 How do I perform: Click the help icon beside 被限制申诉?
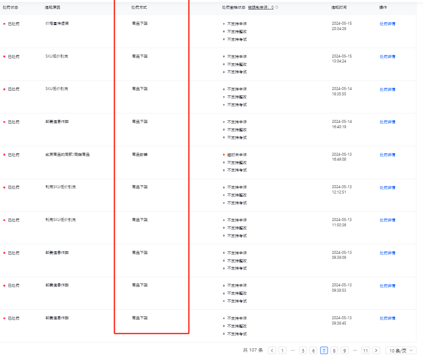[x=277, y=7]
